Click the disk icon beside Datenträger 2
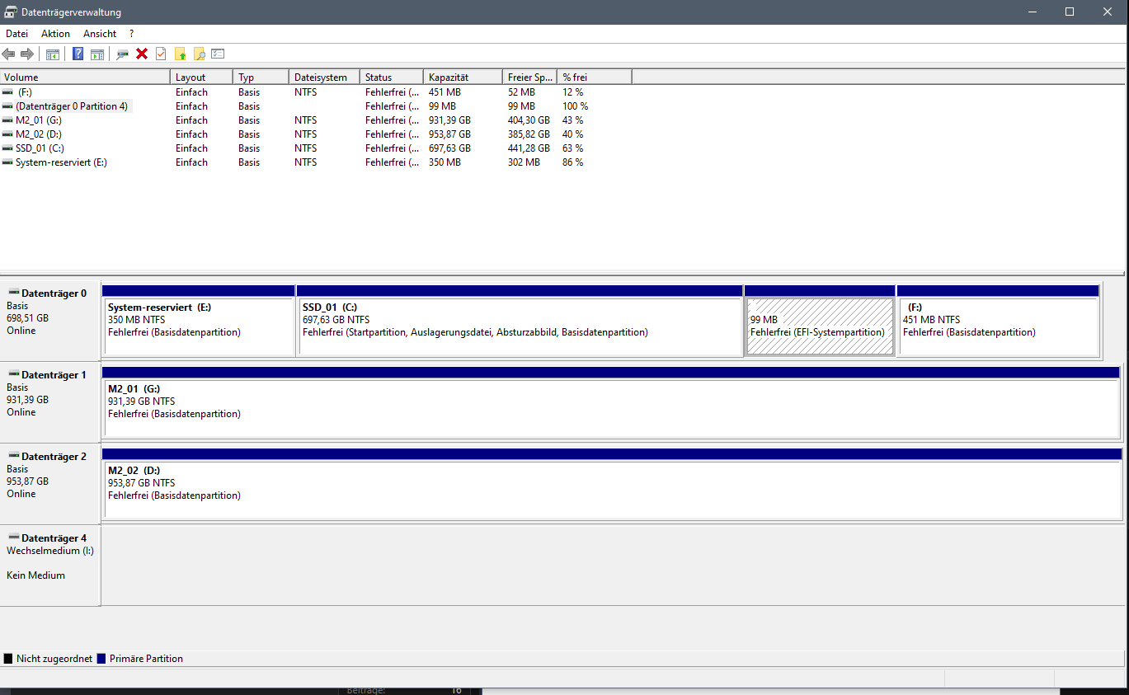 [x=13, y=456]
